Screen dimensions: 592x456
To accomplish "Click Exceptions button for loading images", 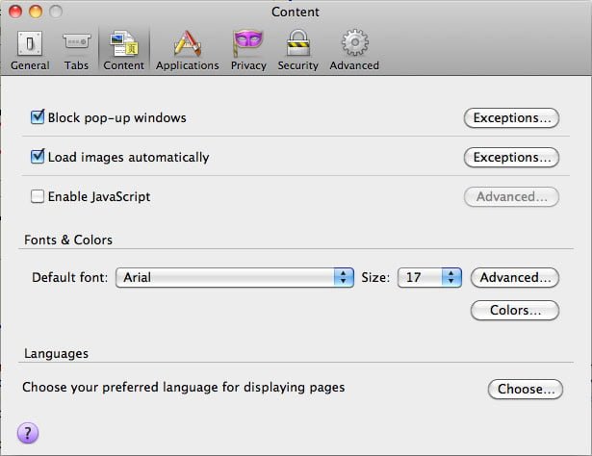I will (x=511, y=157).
